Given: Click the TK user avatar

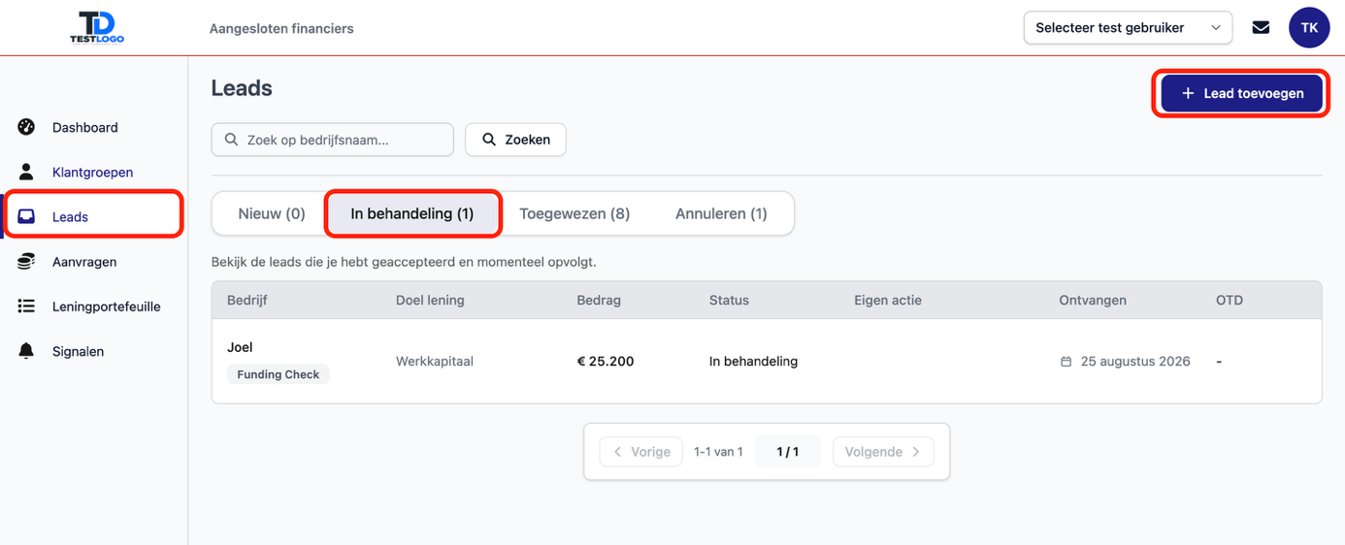Looking at the screenshot, I should pos(1309,27).
